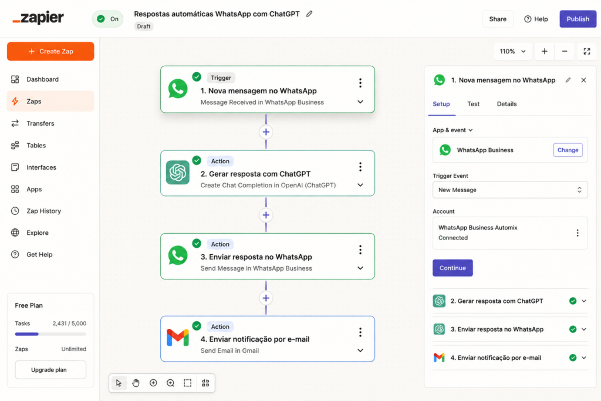Click the Draft status badge
The width and height of the screenshot is (601, 401).
coord(144,26)
